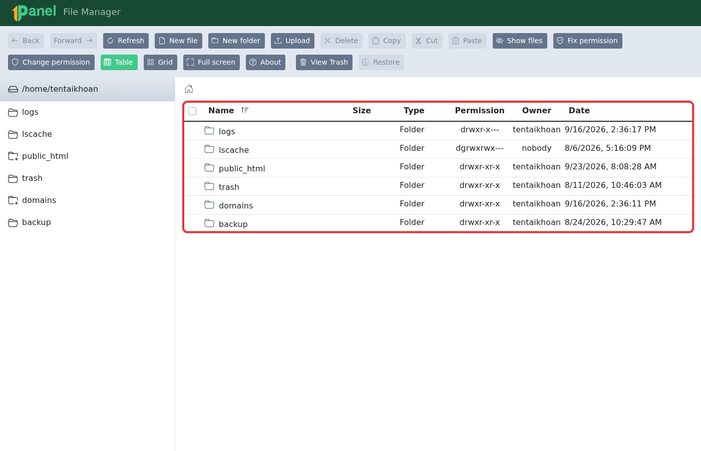This screenshot has height=451, width=701.
Task: Click the Copy button
Action: point(387,41)
